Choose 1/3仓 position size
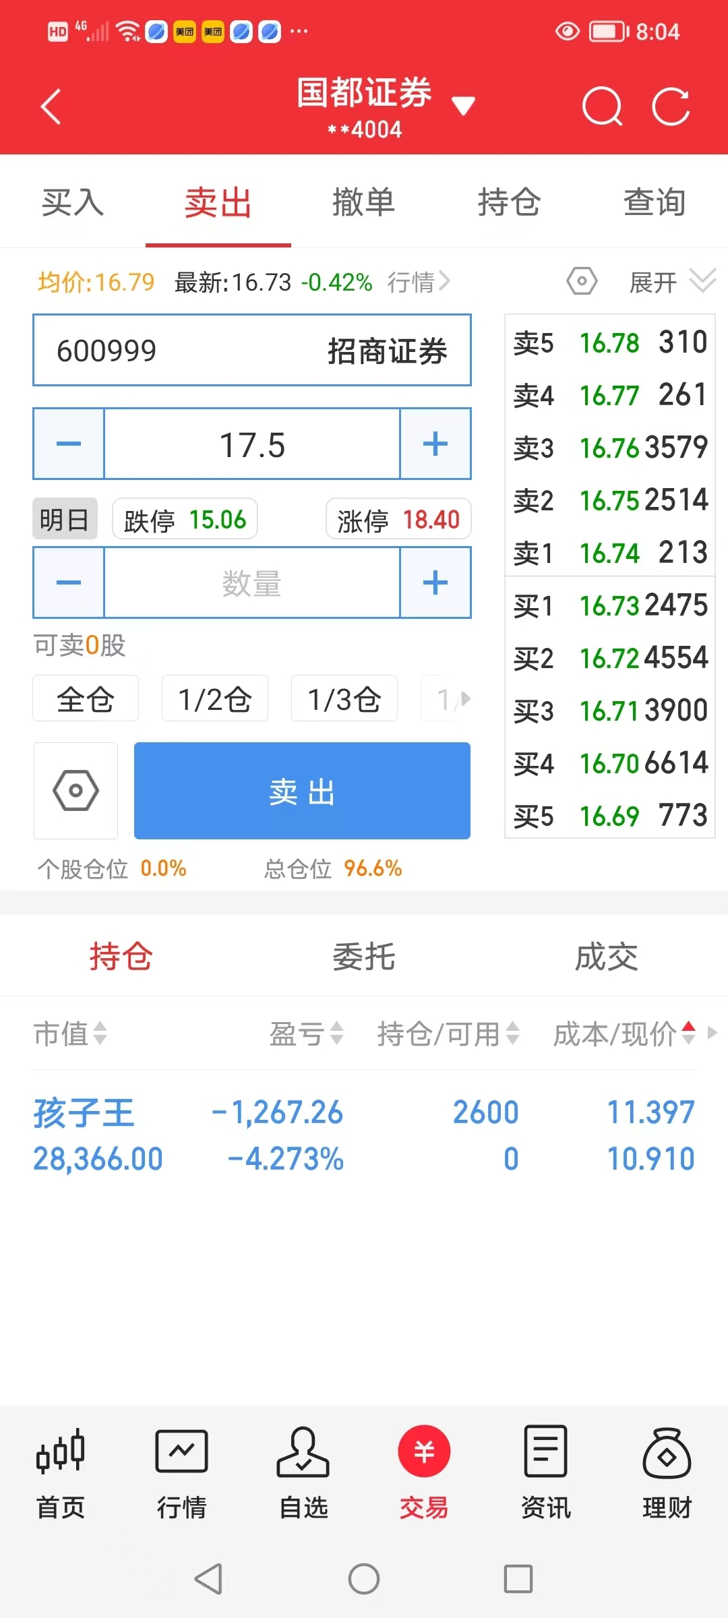 coord(344,698)
